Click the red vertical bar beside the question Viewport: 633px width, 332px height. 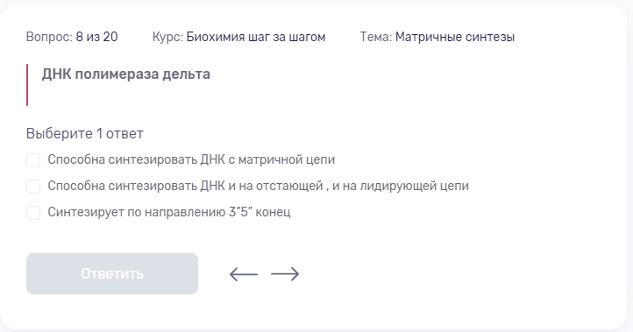27,85
